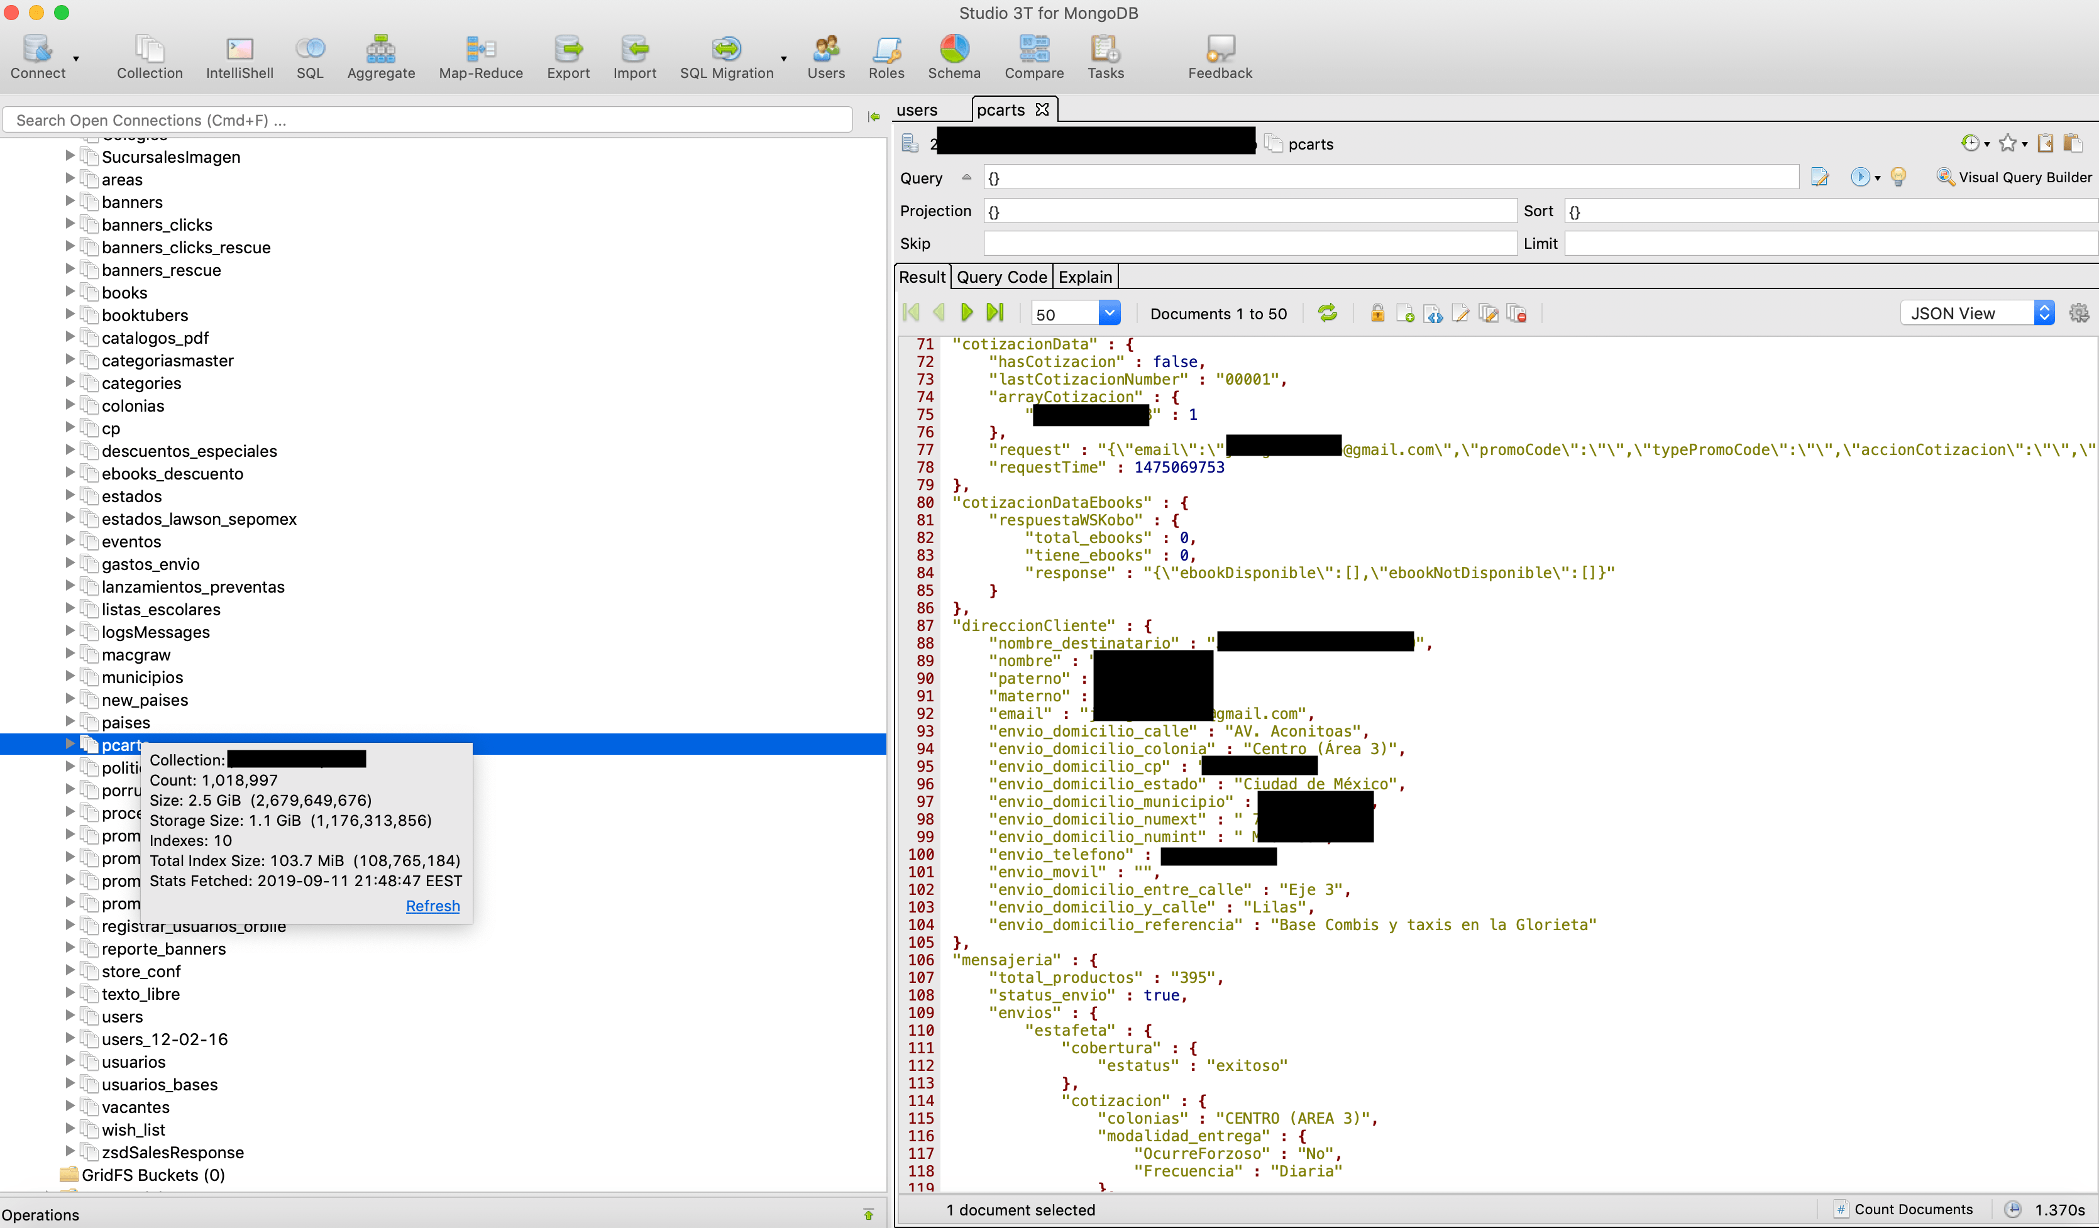This screenshot has width=2099, height=1228.
Task: Click the edit document pencil icon
Action: pos(1460,313)
